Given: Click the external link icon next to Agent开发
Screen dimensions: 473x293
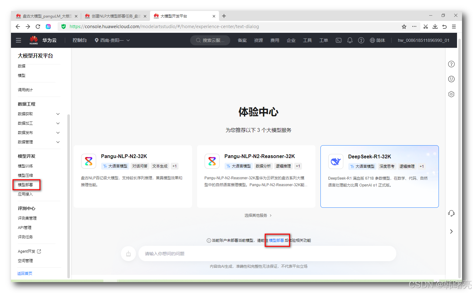Looking at the screenshot, I should (39, 251).
